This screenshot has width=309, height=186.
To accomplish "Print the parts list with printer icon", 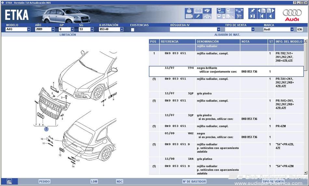I will click(189, 11).
